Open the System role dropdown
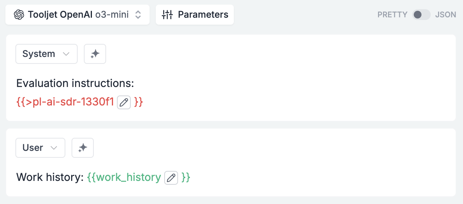Image resolution: width=463 pixels, height=204 pixels. tap(47, 54)
